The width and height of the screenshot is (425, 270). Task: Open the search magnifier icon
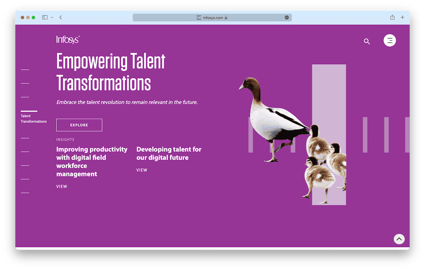[367, 42]
